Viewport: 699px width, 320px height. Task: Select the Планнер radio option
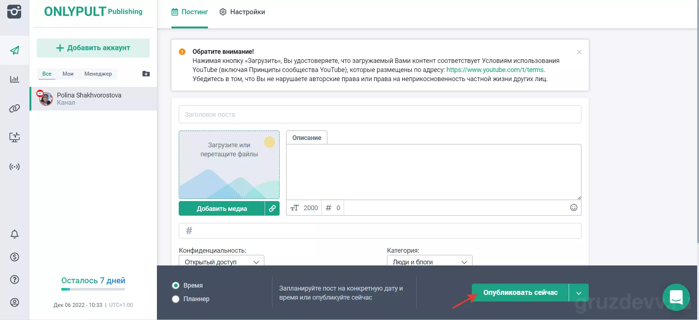pos(176,299)
